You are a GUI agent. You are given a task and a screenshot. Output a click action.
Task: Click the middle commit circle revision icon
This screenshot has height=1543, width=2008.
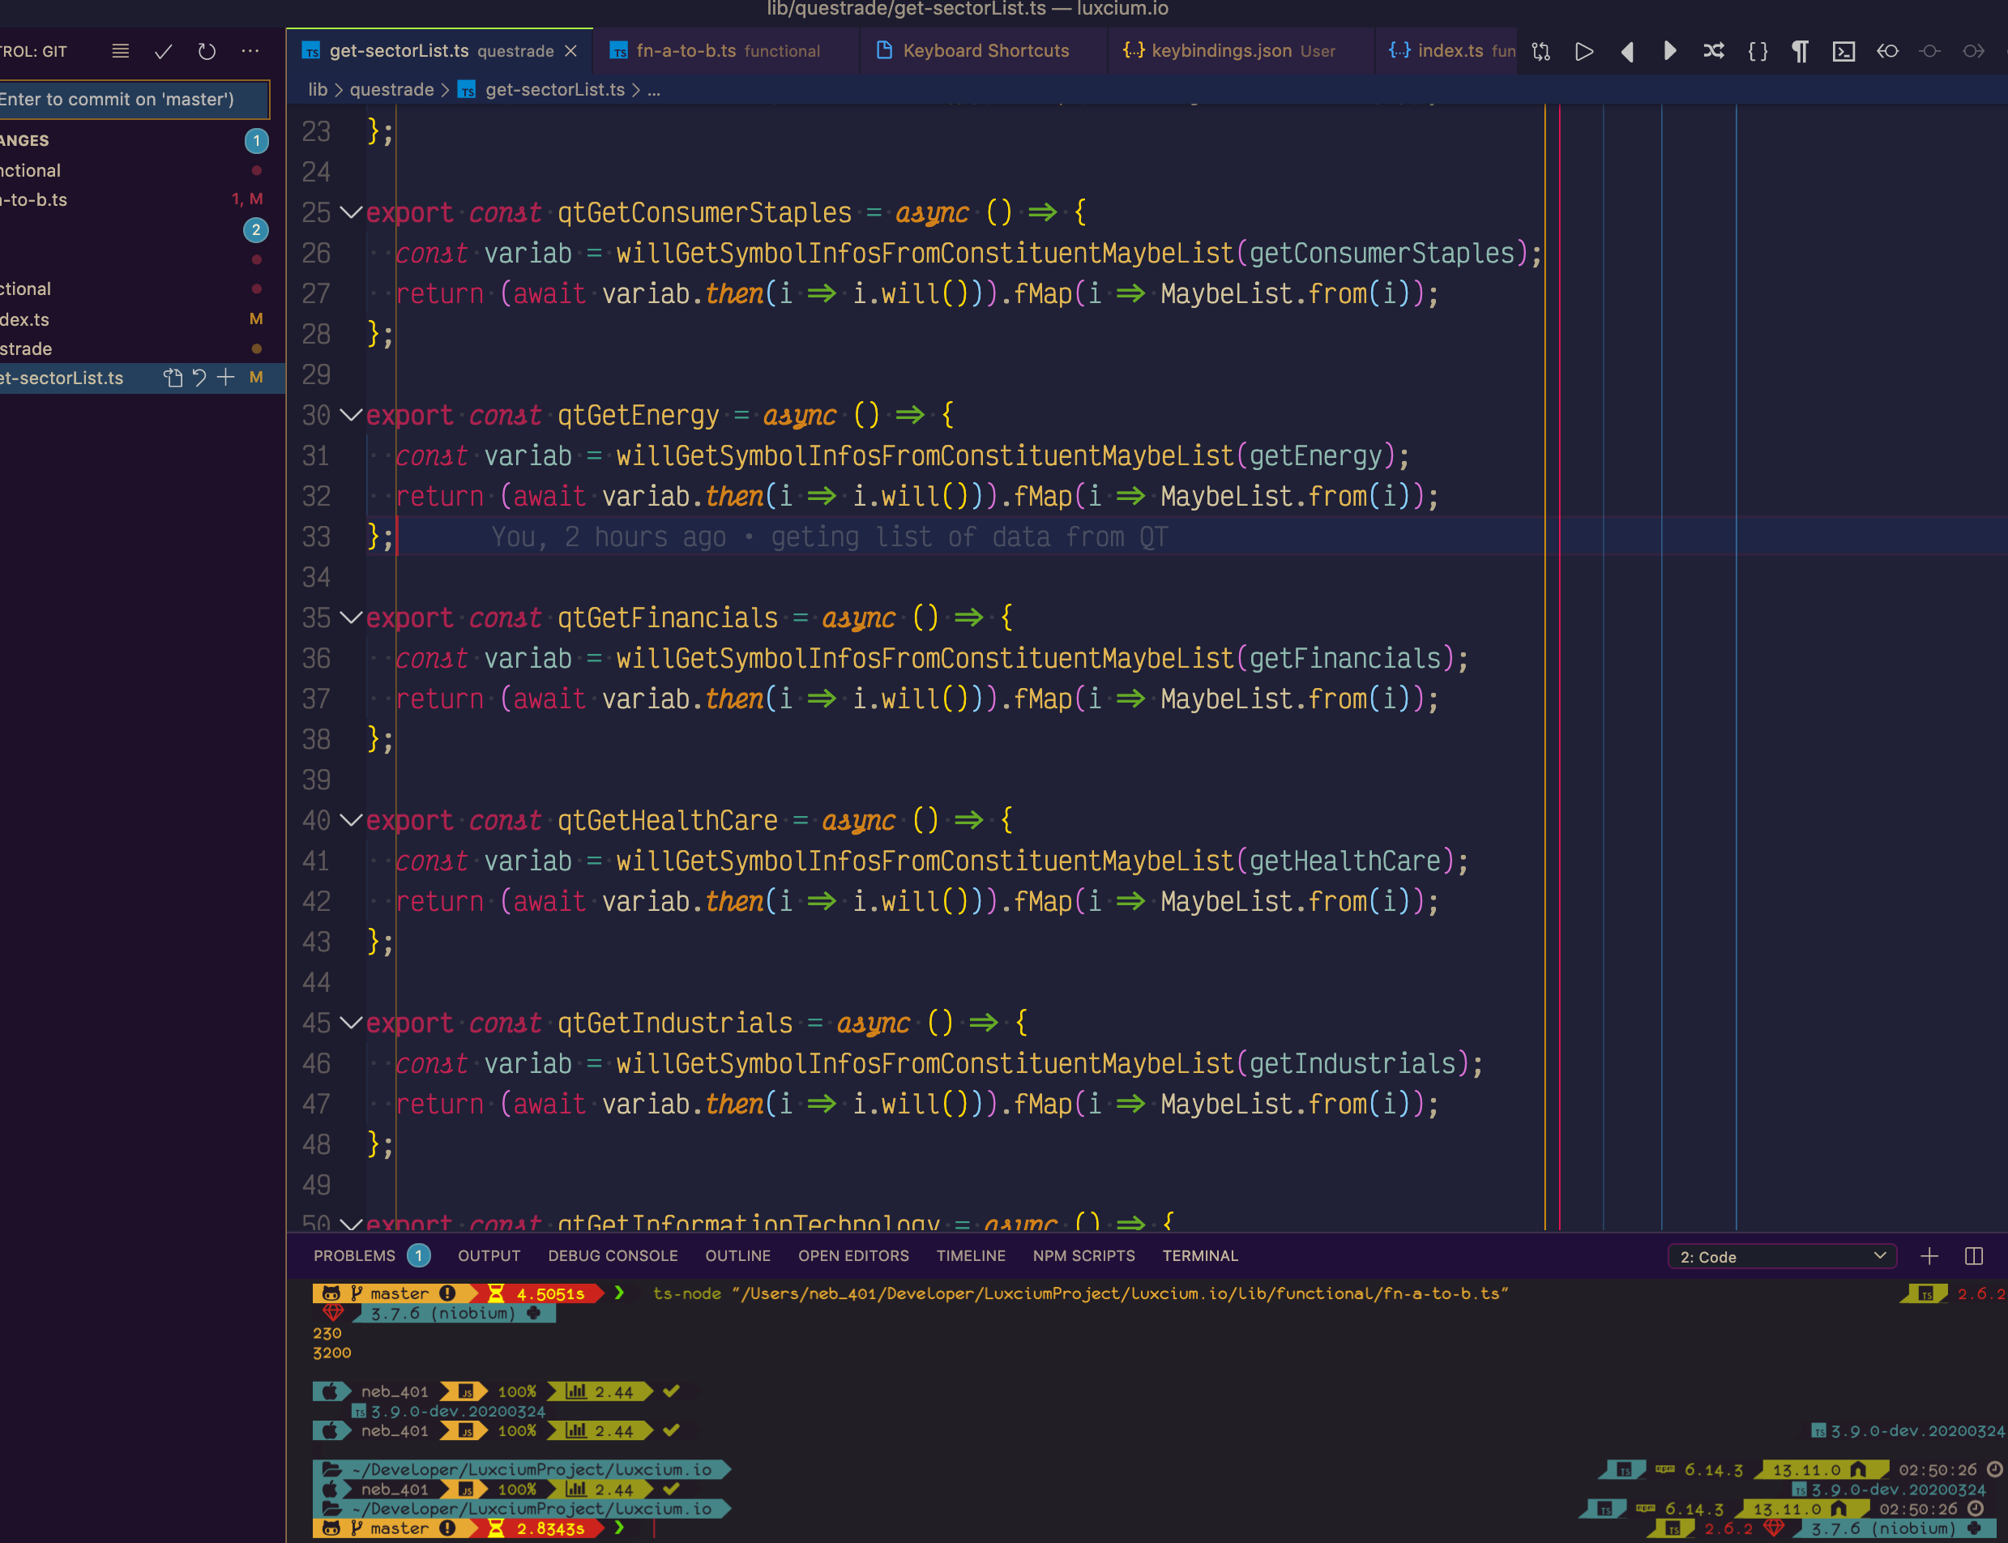pos(1930,51)
